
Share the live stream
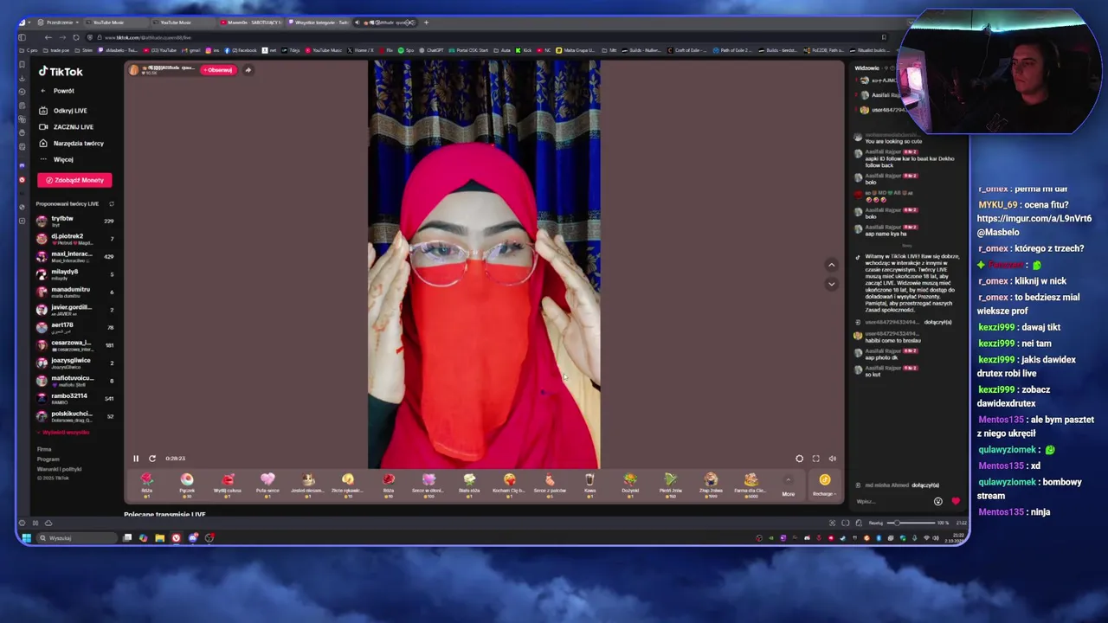(248, 70)
